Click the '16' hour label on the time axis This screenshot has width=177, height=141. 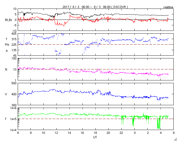coord(82,133)
